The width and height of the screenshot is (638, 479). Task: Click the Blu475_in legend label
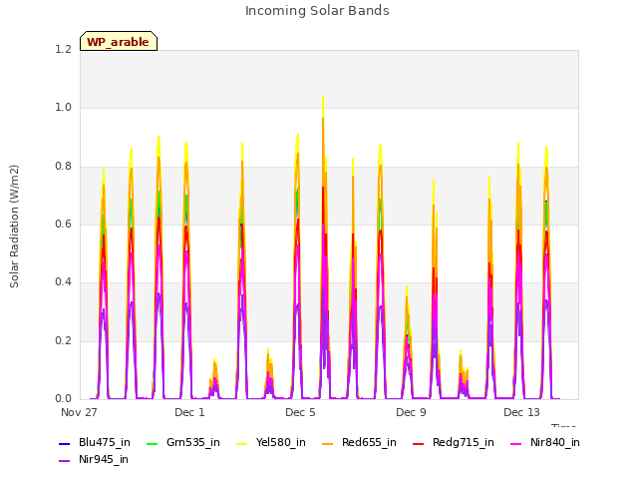(x=105, y=442)
